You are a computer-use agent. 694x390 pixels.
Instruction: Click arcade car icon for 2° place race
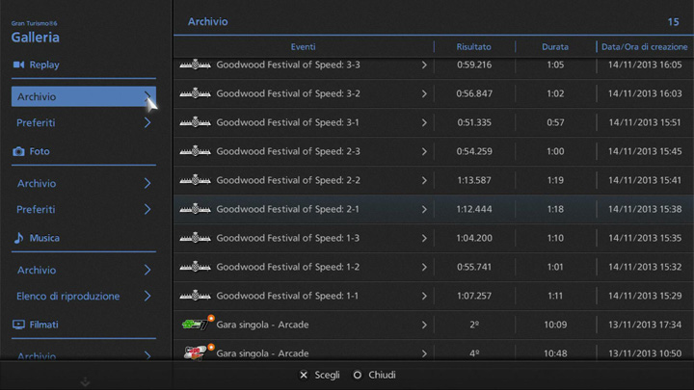196,325
